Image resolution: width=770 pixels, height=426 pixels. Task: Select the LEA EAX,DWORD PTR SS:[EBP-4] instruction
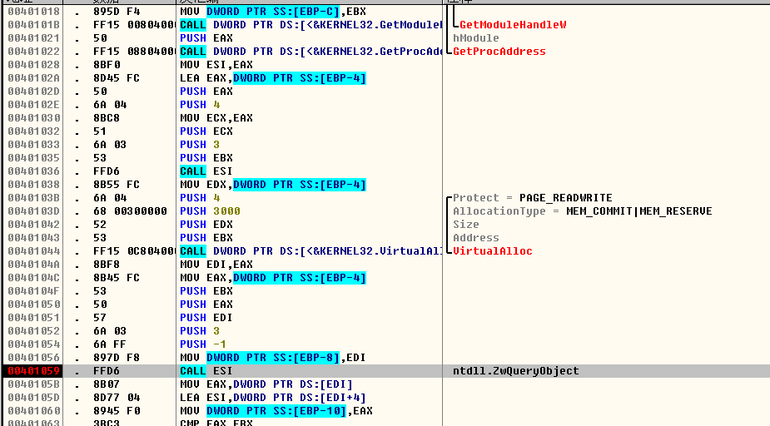pos(273,78)
